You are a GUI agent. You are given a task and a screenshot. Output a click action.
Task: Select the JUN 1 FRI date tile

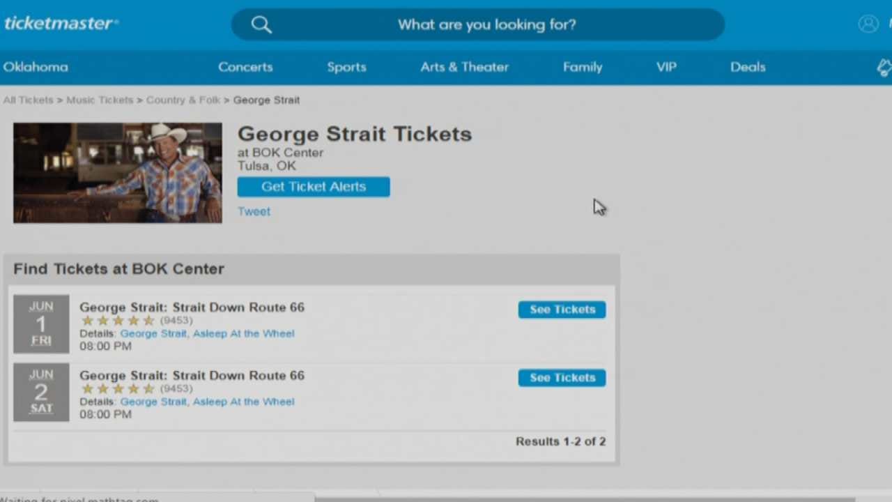pyautogui.click(x=41, y=324)
